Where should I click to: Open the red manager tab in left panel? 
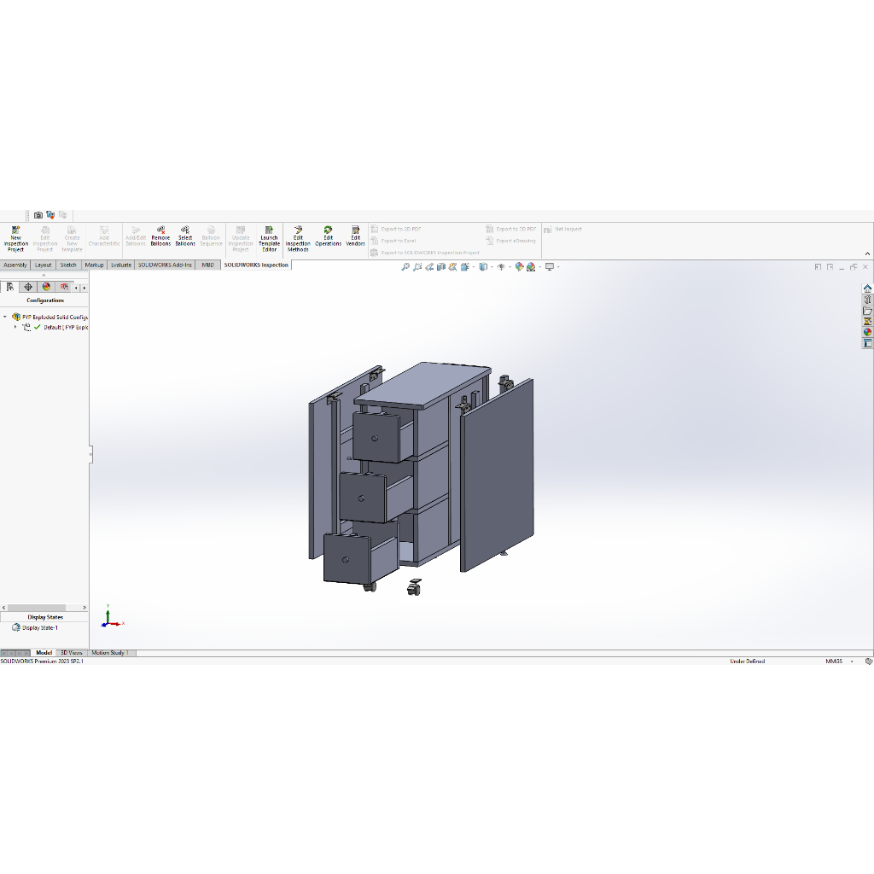[65, 287]
